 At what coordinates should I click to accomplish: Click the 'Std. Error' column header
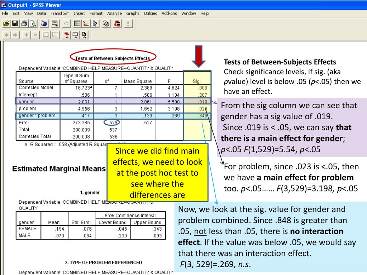click(x=81, y=222)
